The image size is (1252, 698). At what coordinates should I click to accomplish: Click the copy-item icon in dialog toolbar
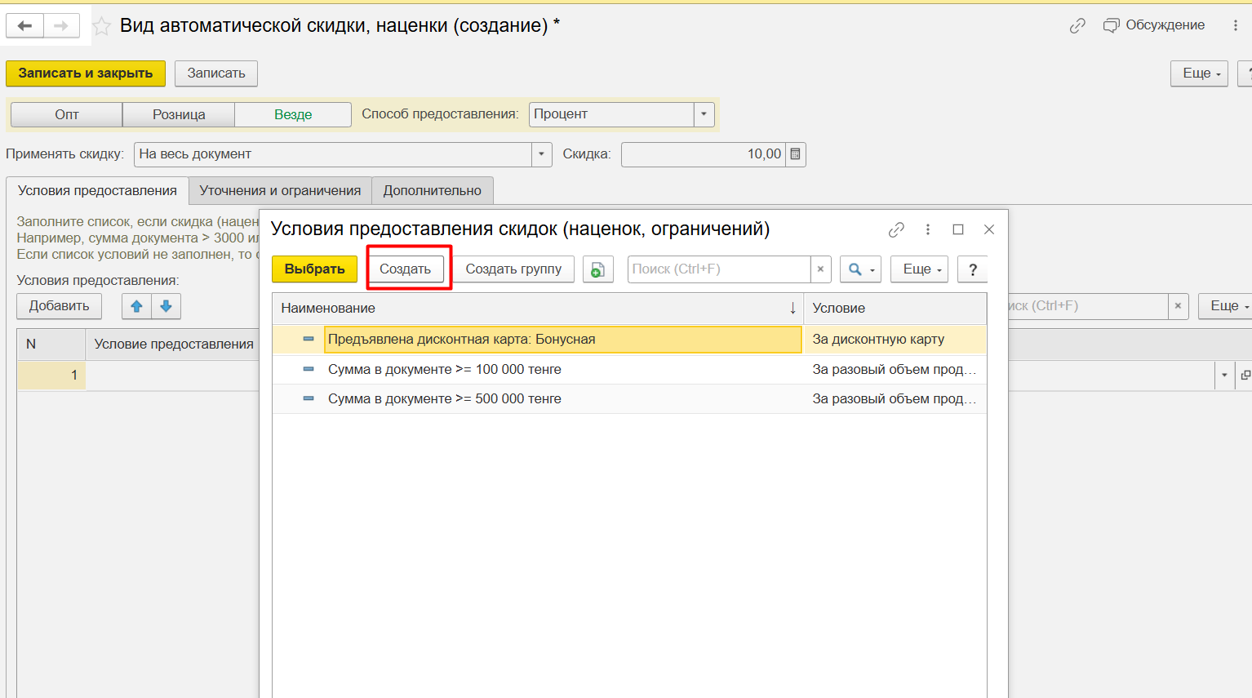click(x=597, y=269)
